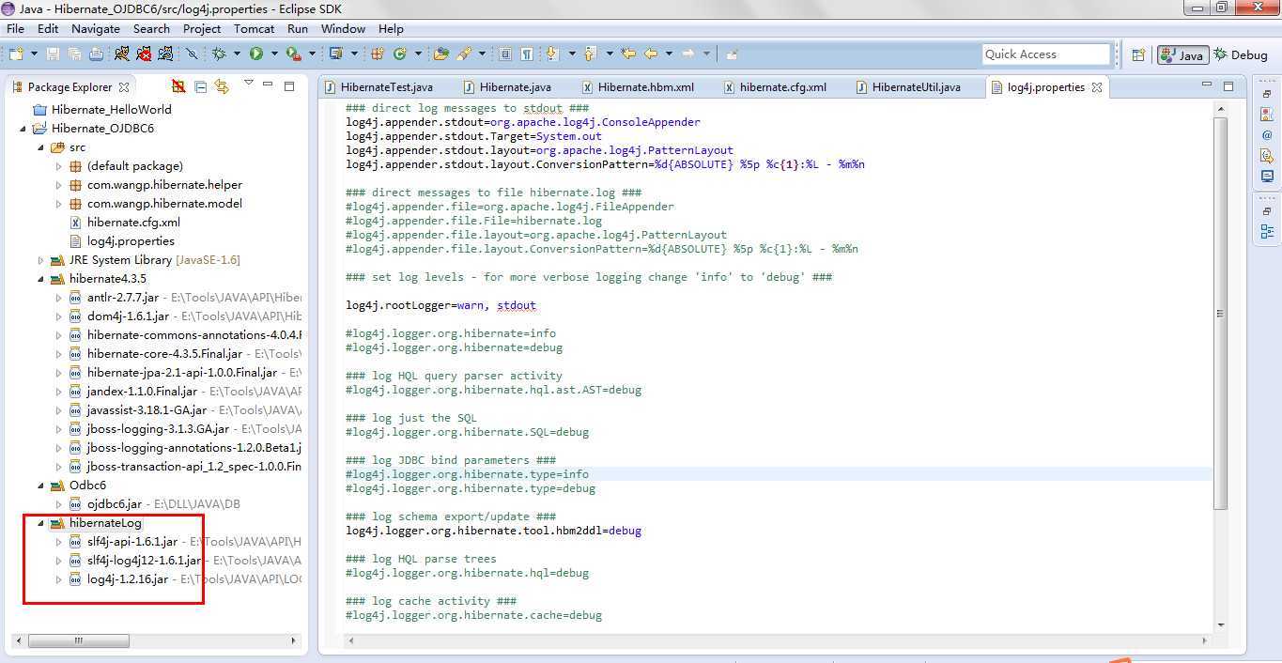Image resolution: width=1282 pixels, height=663 pixels.
Task: Click the log4j.rootLogger=warn, stdout line
Action: point(440,305)
